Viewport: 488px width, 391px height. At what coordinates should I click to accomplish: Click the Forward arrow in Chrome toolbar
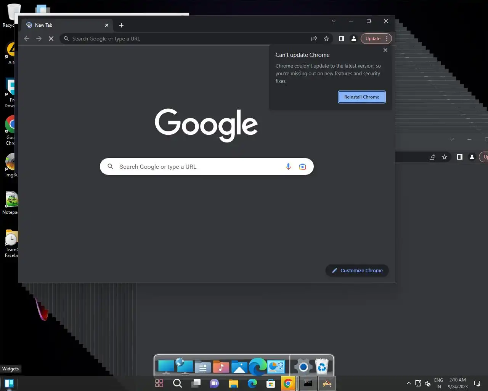coord(39,39)
